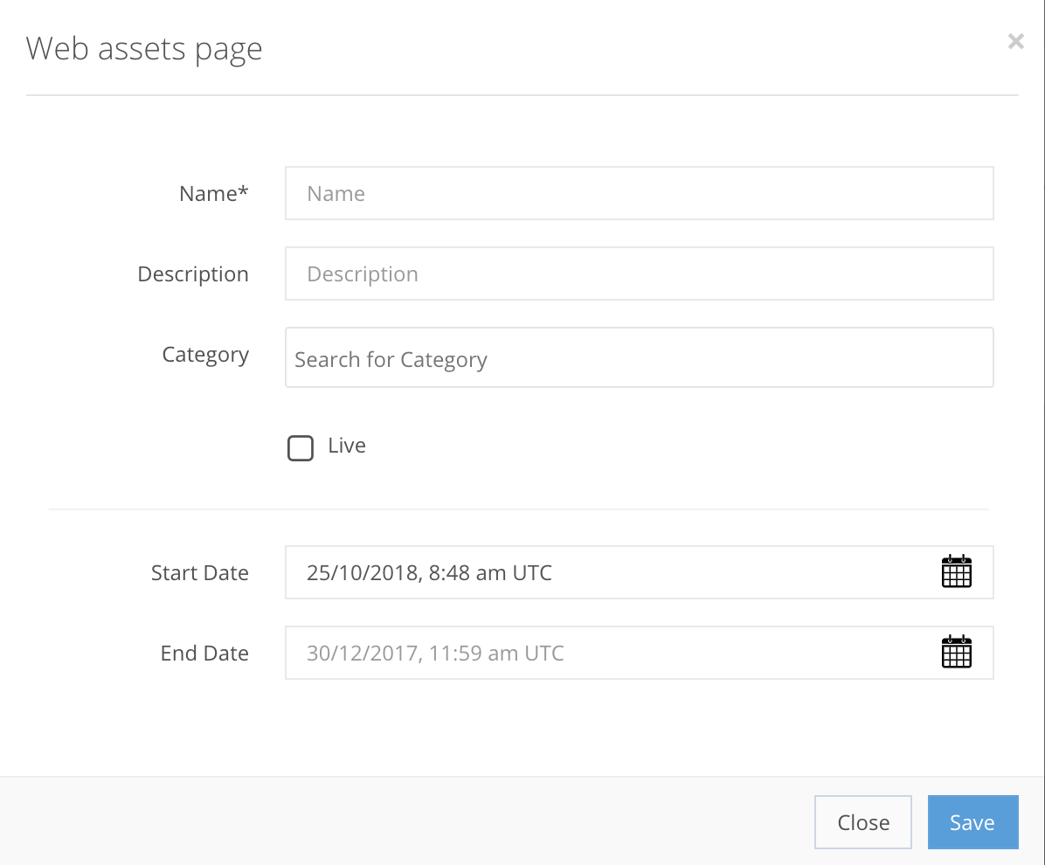Open the End Date datetime picker

pyautogui.click(x=612, y=653)
